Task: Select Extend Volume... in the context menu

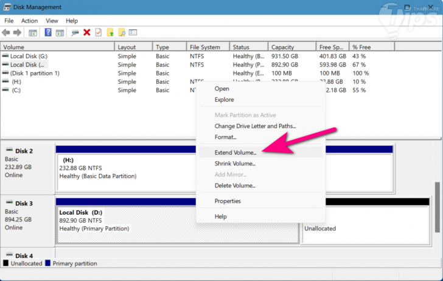Action: [261, 153]
